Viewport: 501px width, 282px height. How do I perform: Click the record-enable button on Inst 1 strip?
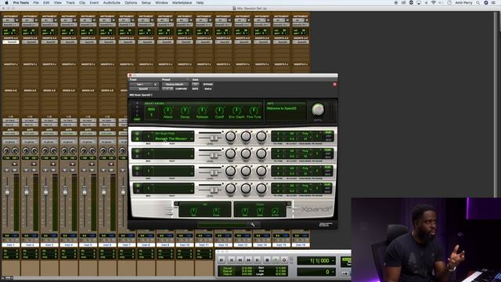click(x=14, y=164)
